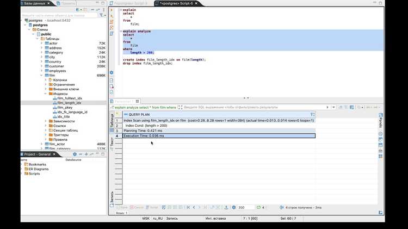
Task: Collapse the Индексы folder in the tree
Action: [46, 94]
